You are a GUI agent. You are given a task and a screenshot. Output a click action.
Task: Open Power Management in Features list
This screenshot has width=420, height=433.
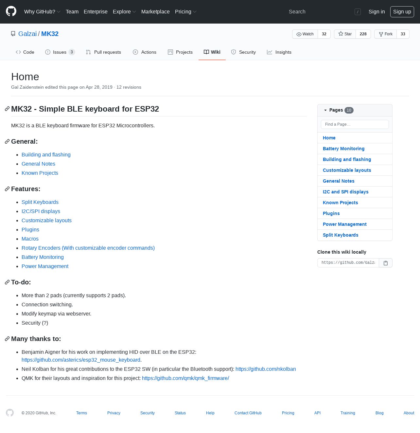[45, 266]
